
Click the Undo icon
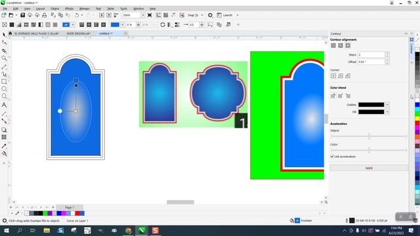(77, 15)
